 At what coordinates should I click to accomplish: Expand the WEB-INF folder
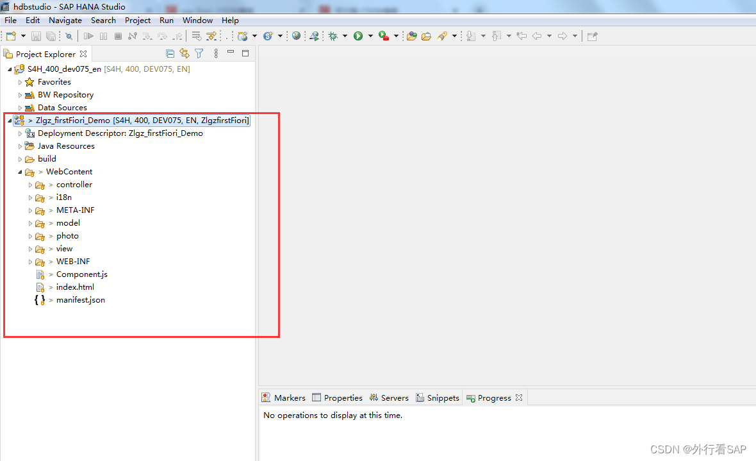pyautogui.click(x=30, y=262)
